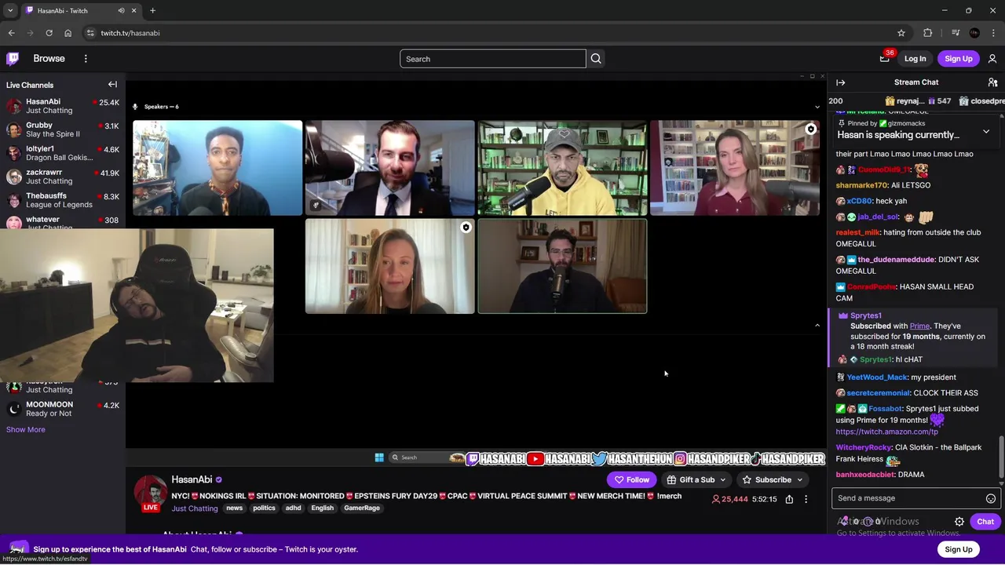Click the verified badge beside HasanAbi name
Viewport: 1005px width, 565px height.
[219, 480]
